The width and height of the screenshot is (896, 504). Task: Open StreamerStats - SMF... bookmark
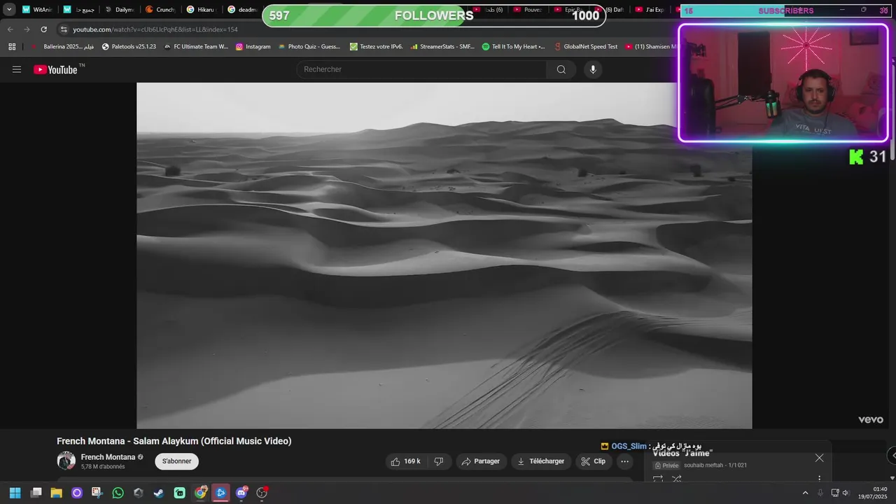click(442, 47)
